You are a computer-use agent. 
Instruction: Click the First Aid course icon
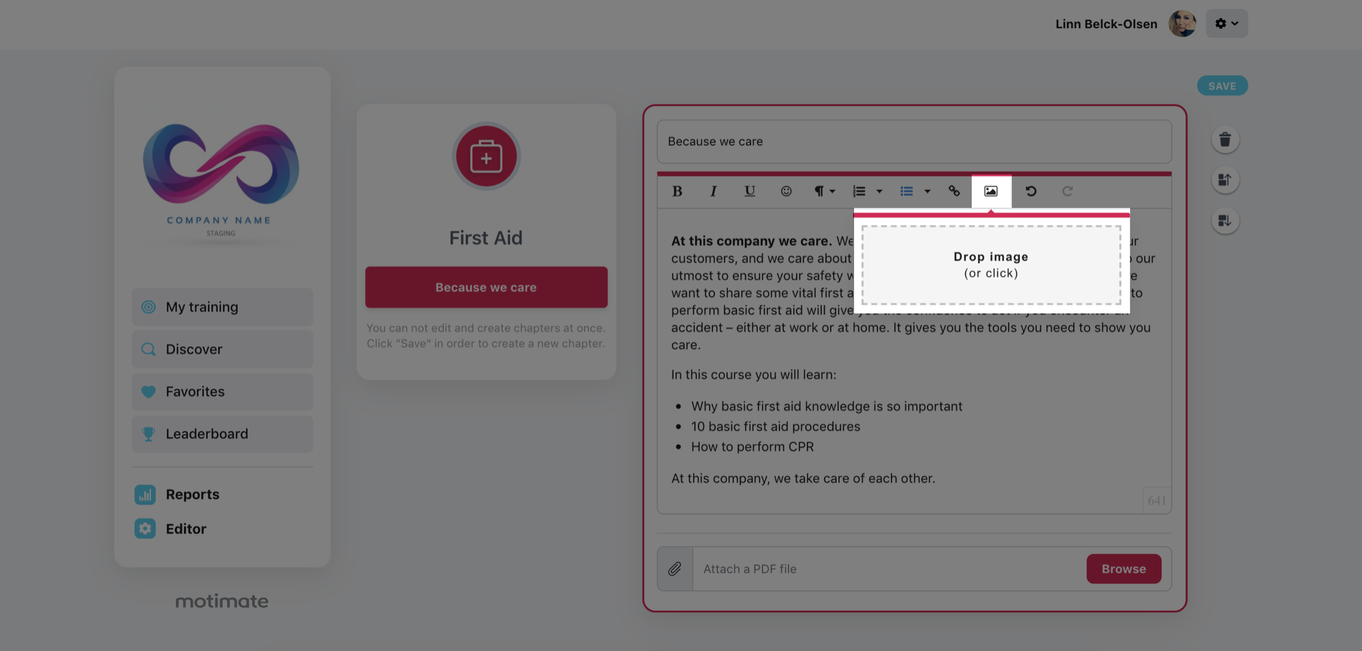click(487, 156)
